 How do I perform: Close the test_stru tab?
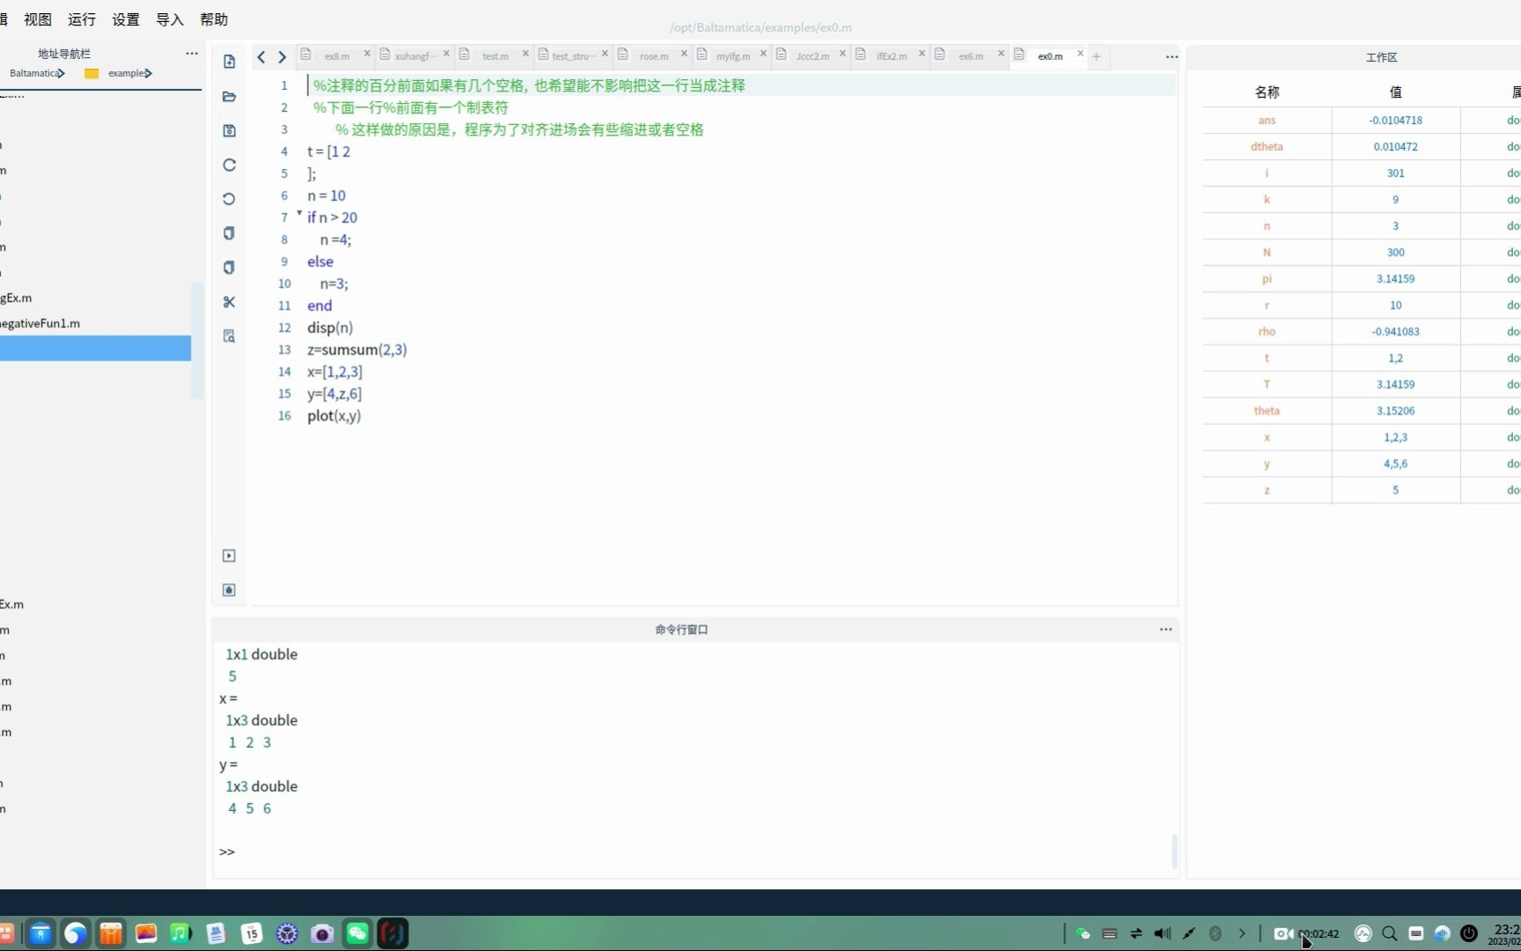coord(605,54)
